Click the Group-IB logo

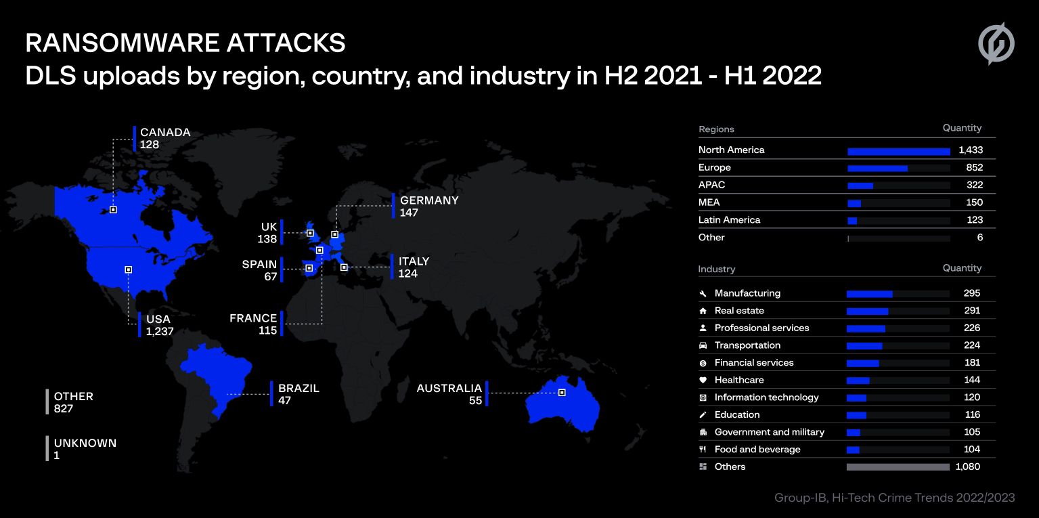coord(996,43)
